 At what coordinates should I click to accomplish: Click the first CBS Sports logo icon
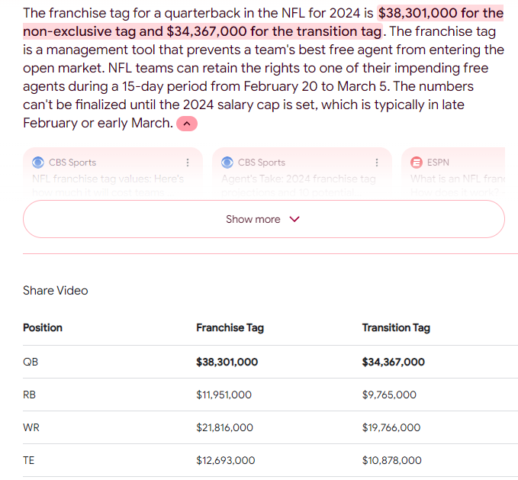[x=38, y=162]
